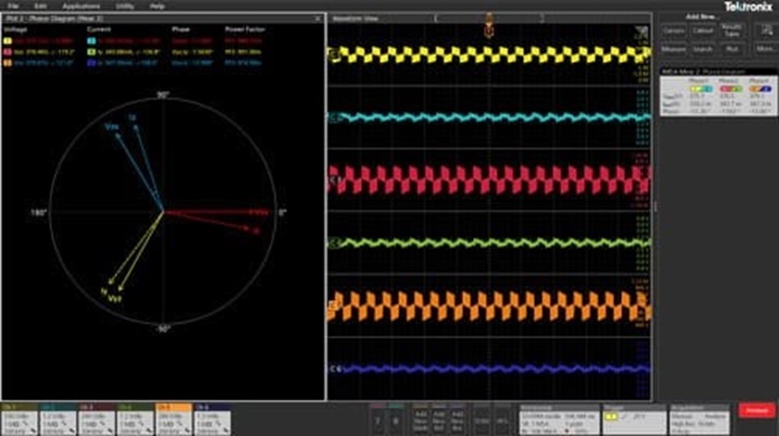Click the Waveform View title

(x=354, y=19)
